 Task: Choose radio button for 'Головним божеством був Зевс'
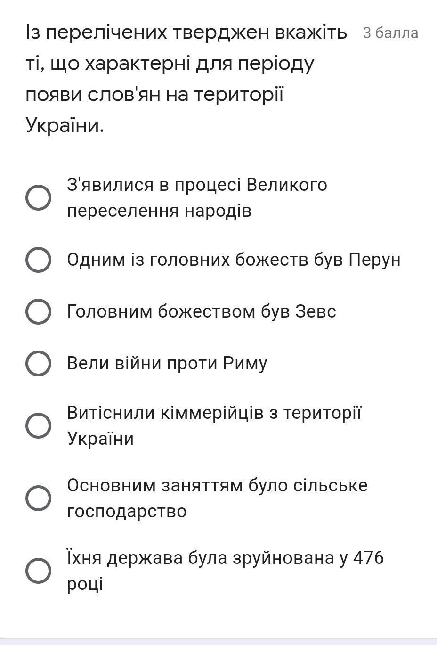tap(38, 311)
